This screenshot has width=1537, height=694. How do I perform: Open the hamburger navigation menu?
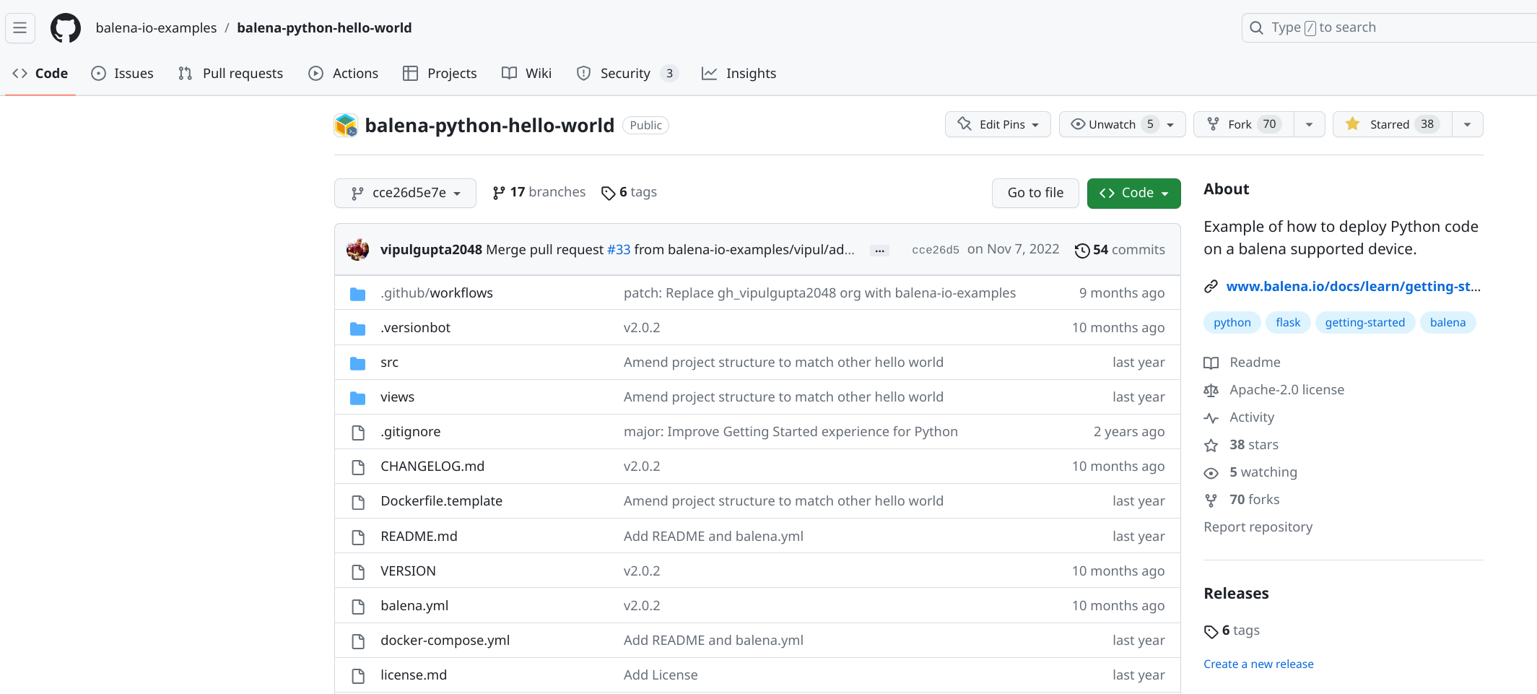point(20,28)
